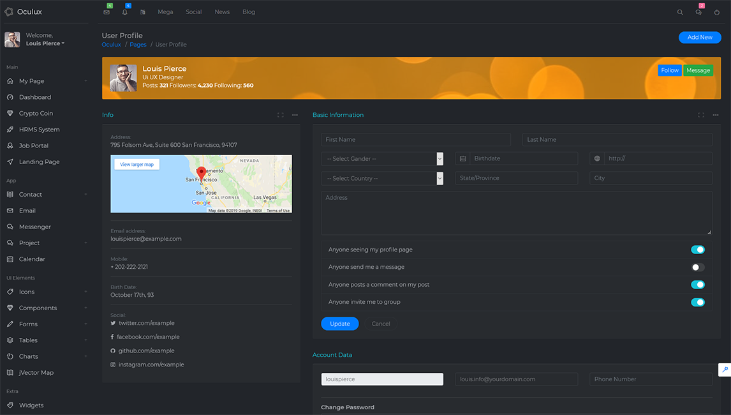Screen dimensions: 731x415
Task: Disable Anyone seeing my profile page toggle
Action: [697, 250]
